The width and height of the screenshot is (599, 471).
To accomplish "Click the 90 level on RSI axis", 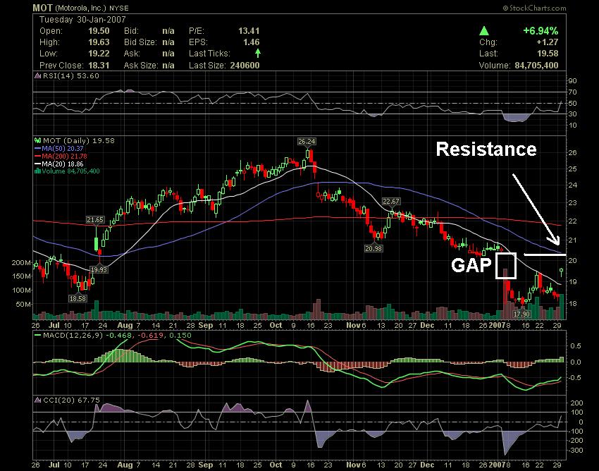I will tap(572, 81).
